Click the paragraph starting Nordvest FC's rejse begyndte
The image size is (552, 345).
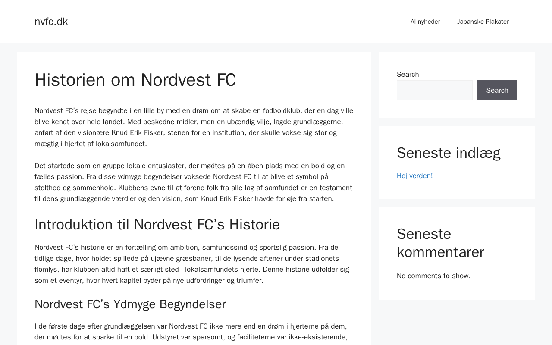pyautogui.click(x=194, y=127)
